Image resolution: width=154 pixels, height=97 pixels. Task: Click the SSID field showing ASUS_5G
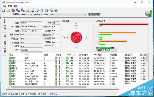click(x=31, y=23)
